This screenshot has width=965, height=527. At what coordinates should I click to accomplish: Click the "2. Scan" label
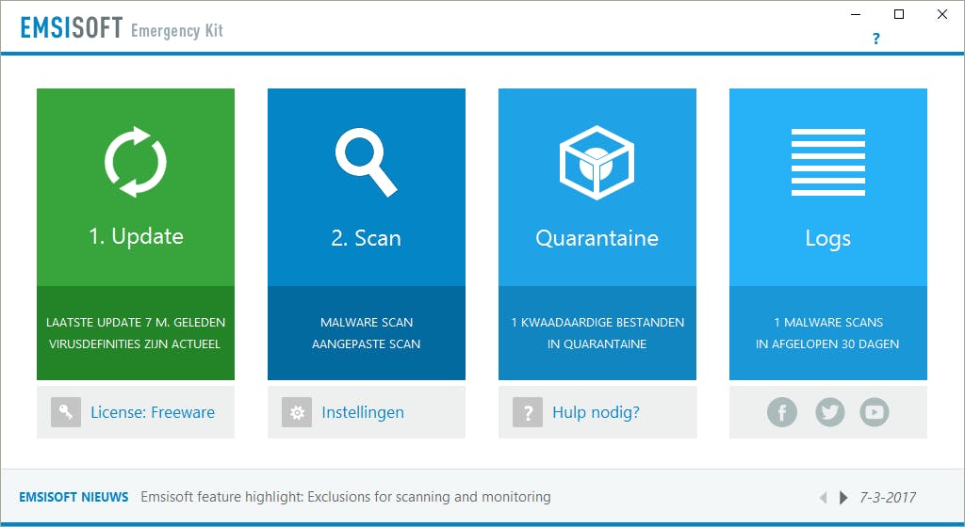click(x=367, y=238)
